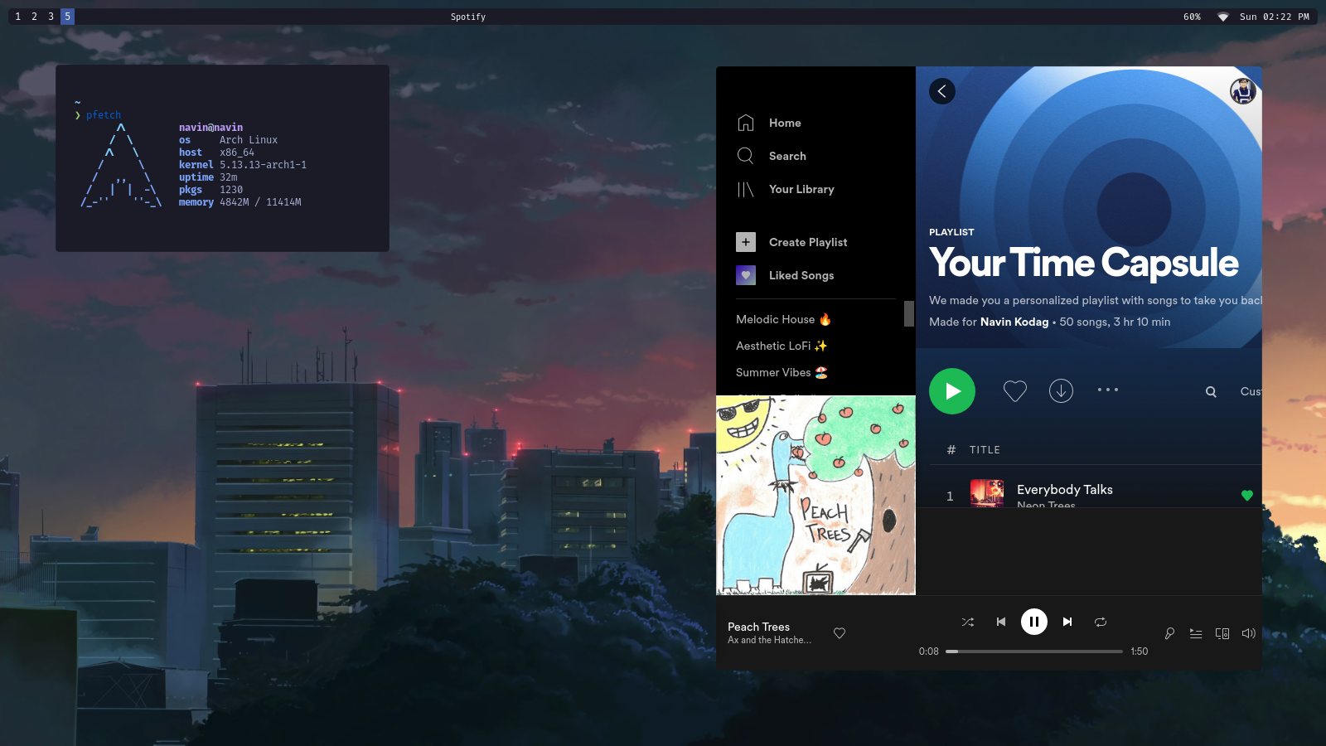Click the Navin Kodag profile link
This screenshot has width=1326, height=746.
tap(1014, 322)
